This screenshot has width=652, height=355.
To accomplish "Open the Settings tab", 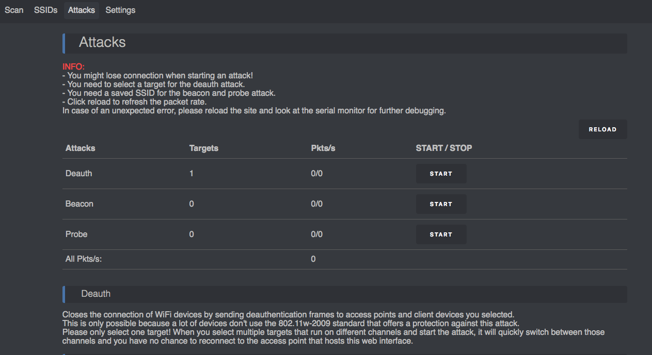I will [120, 10].
